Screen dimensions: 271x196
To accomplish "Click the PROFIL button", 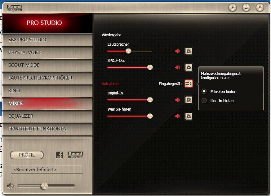I will pos(27,155).
